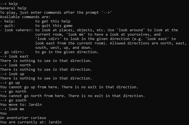Click the 'look east' command line
This screenshot has height=125, width=189.
[14, 56]
